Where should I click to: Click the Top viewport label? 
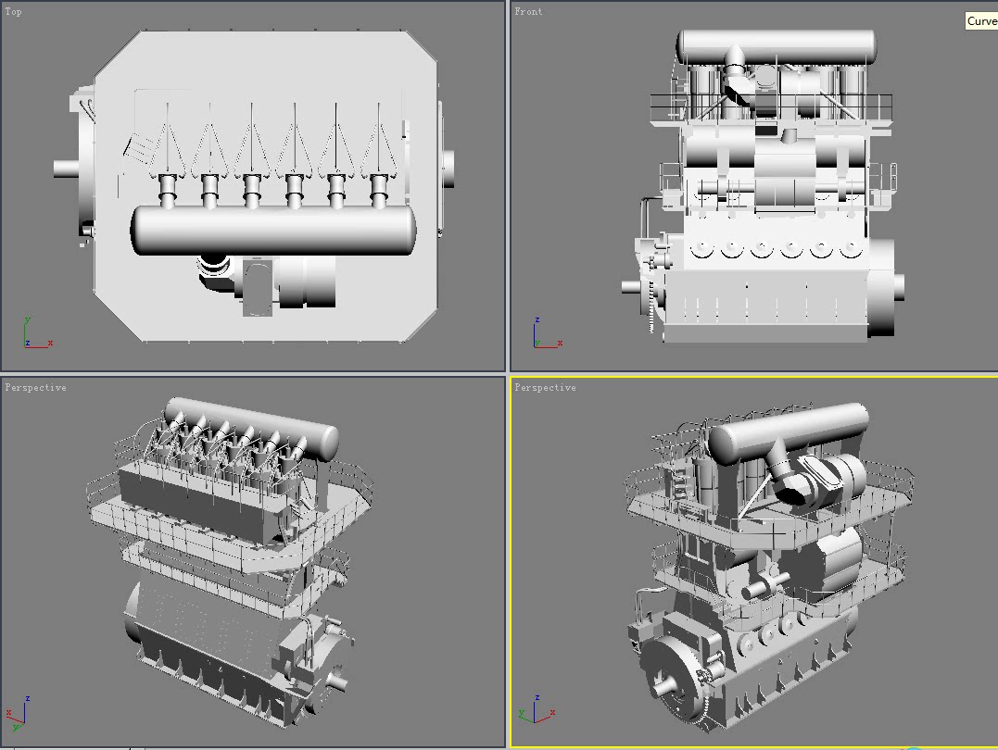(x=13, y=11)
